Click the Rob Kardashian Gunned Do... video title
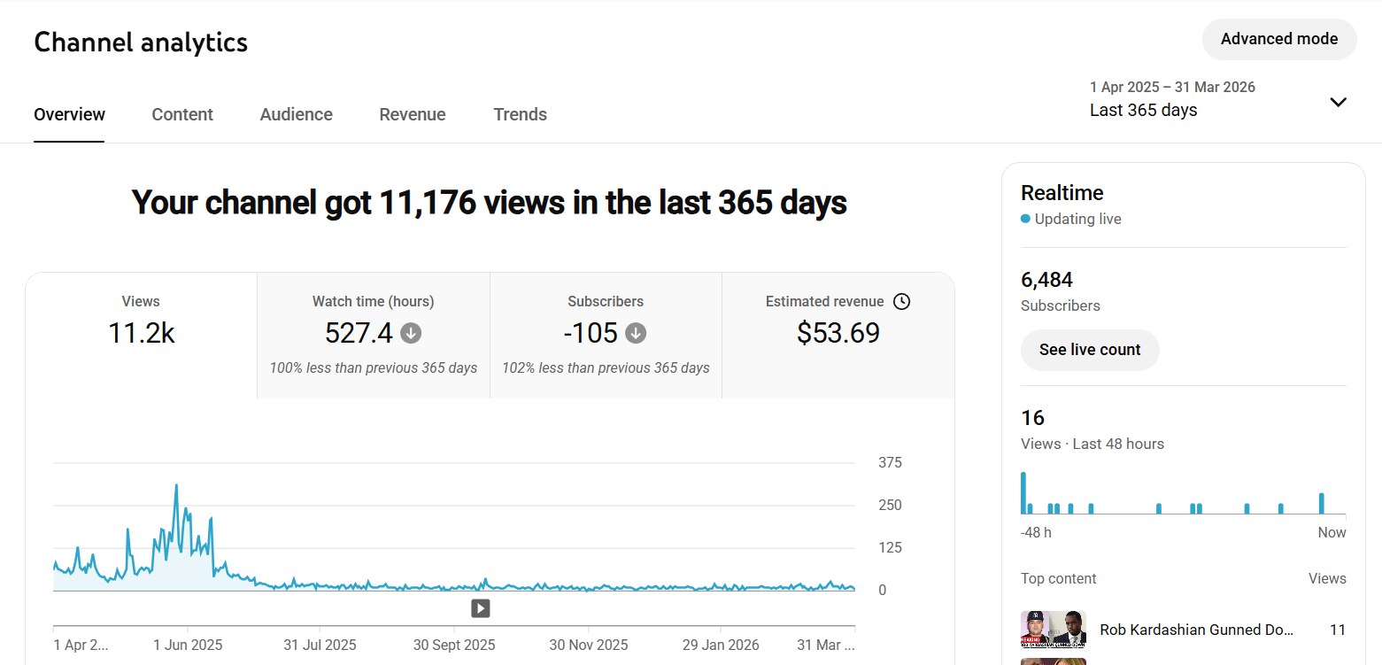 click(x=1196, y=630)
